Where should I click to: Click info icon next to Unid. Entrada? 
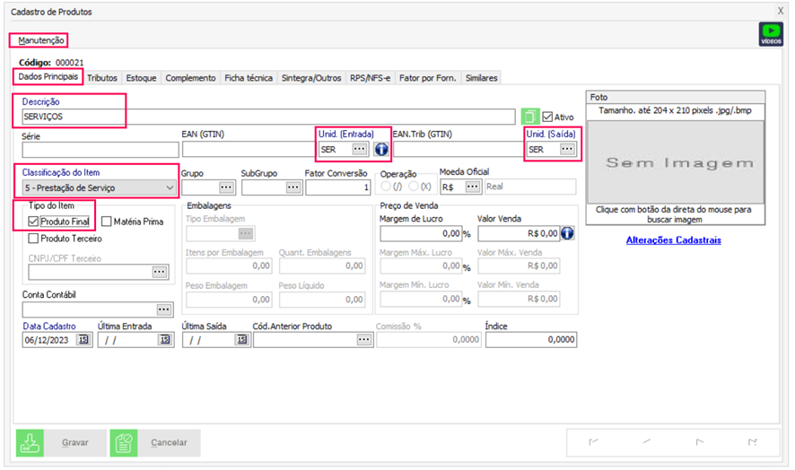381,149
